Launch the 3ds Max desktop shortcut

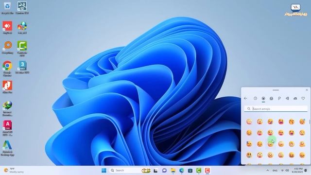pyautogui.click(x=22, y=68)
